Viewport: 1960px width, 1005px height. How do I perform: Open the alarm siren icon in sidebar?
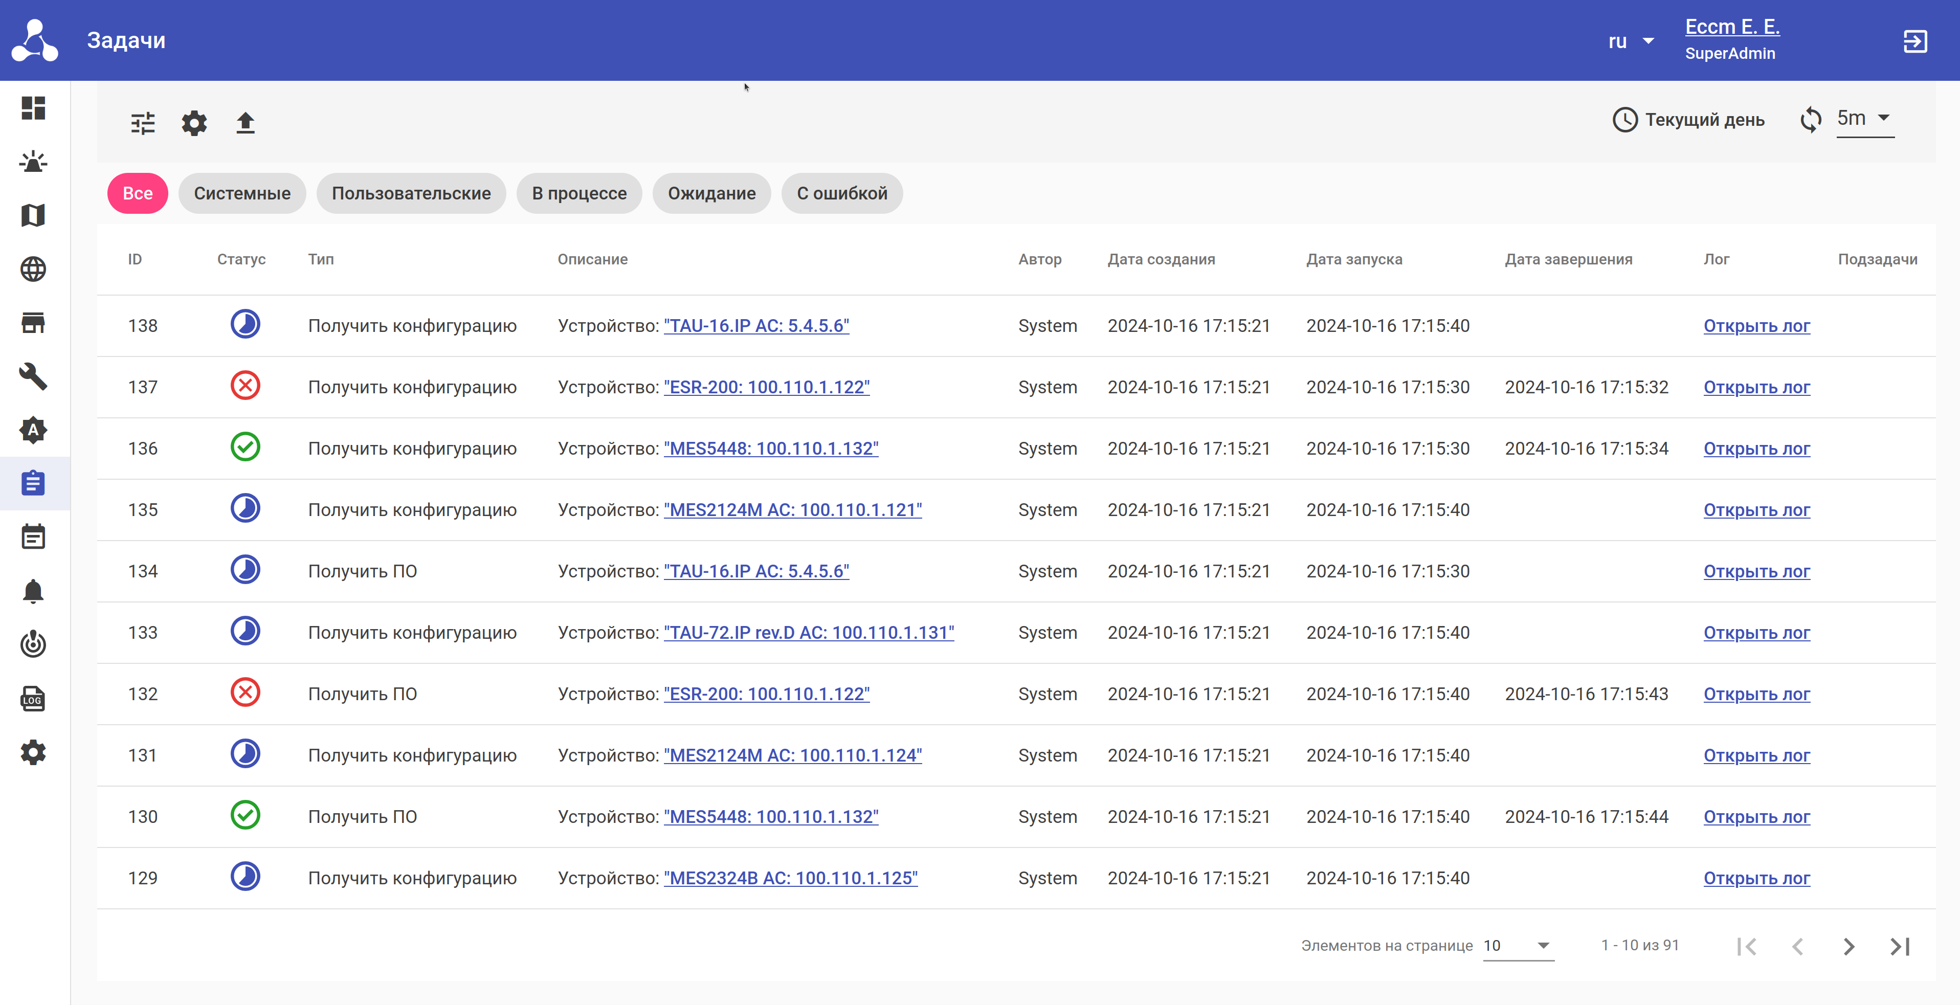(x=33, y=162)
